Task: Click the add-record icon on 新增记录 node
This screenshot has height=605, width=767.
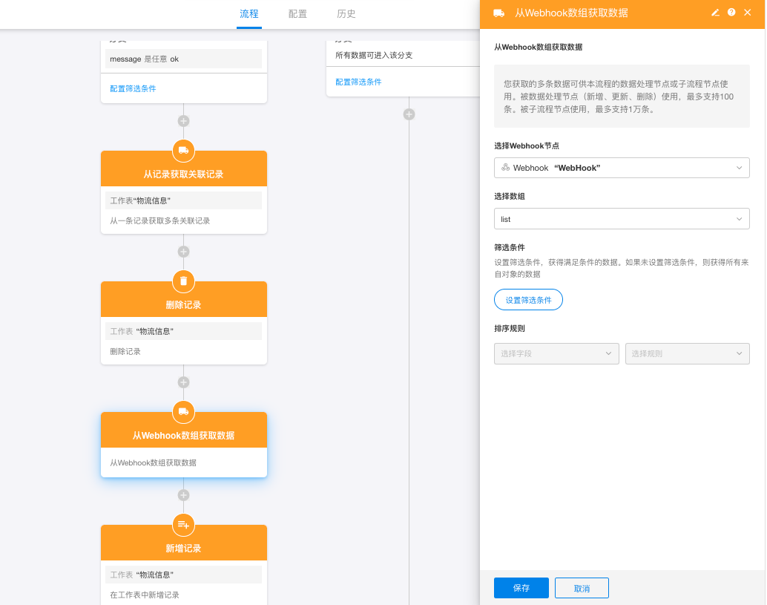Action: point(184,525)
